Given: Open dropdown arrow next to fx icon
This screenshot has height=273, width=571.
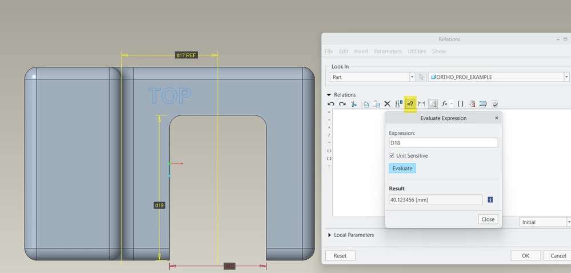Looking at the screenshot, I should pyautogui.click(x=452, y=104).
